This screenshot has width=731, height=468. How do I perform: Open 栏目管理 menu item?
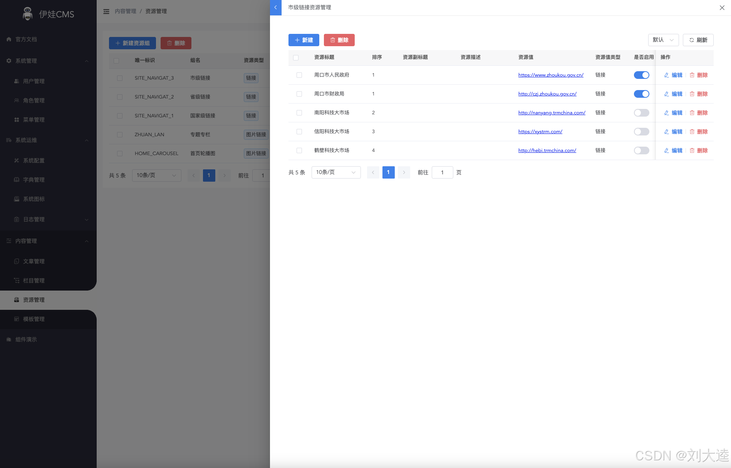[x=48, y=281]
